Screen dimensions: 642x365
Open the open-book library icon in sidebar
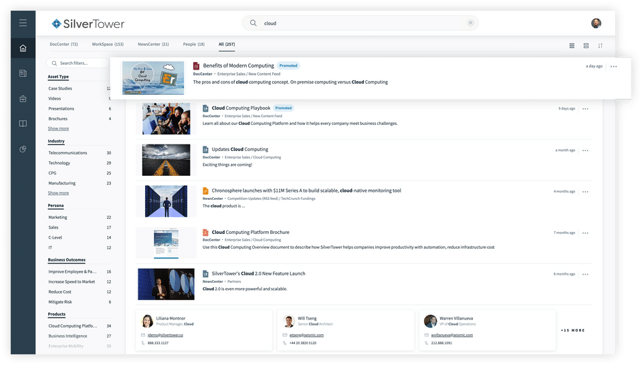coord(23,124)
